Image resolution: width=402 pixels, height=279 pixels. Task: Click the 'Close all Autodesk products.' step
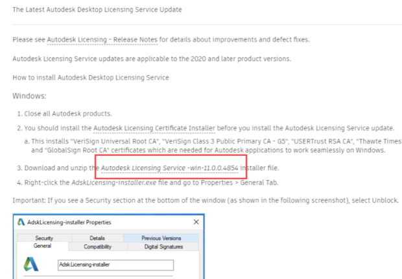pos(68,114)
